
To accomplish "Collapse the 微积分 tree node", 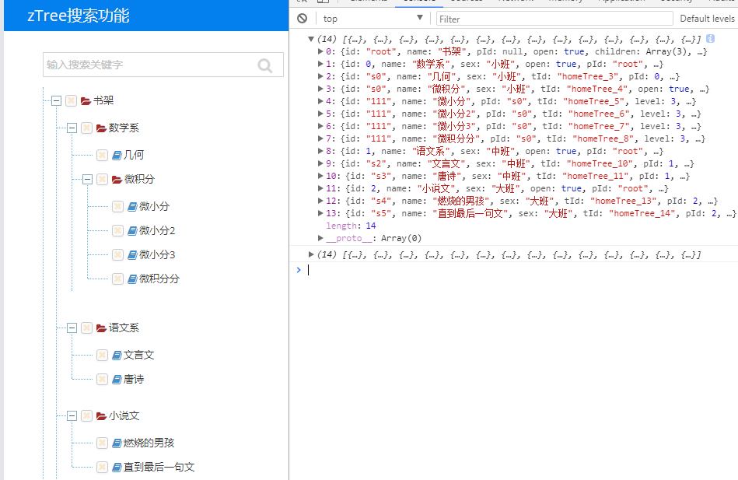I will point(88,180).
